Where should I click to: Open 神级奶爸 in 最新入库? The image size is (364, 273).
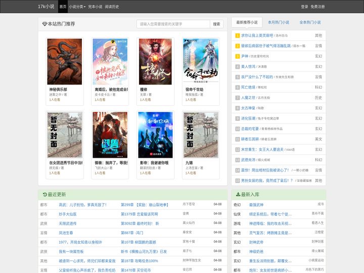256,252
